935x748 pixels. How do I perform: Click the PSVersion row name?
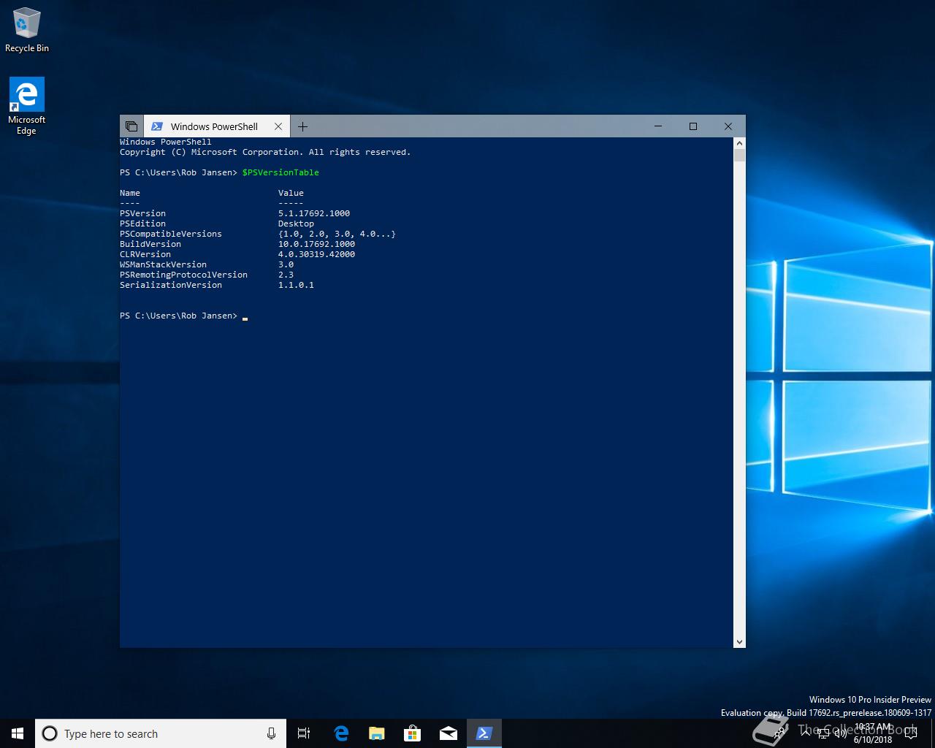[142, 213]
